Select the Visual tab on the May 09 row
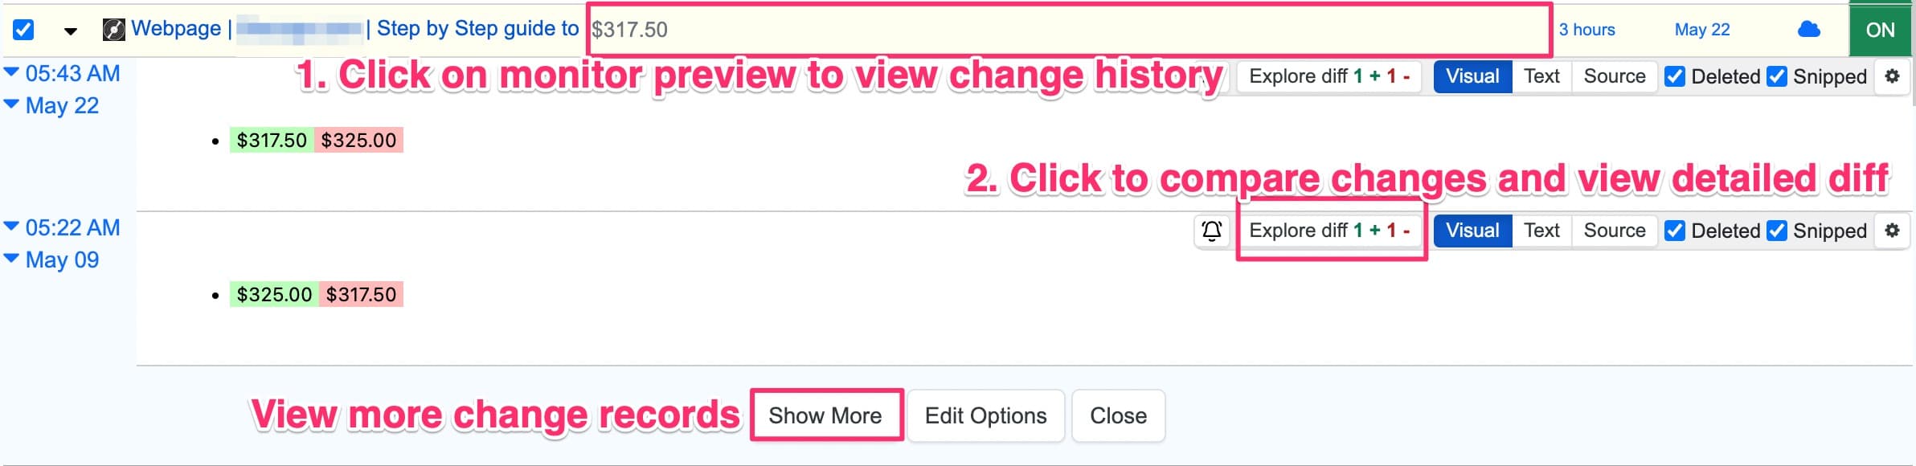This screenshot has width=1916, height=466. pyautogui.click(x=1472, y=231)
